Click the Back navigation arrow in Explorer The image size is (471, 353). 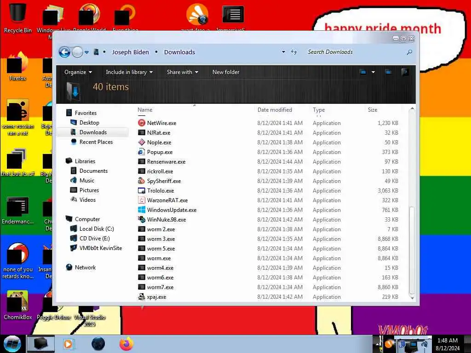click(x=64, y=52)
